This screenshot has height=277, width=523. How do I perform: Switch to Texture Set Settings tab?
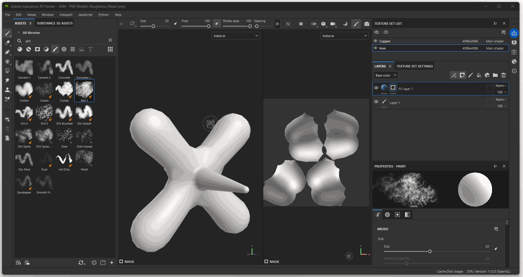click(x=415, y=66)
